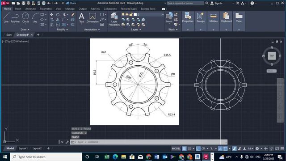The width and height of the screenshot is (286, 161).
Task: Expand the Layers panel
Action: [x=136, y=30]
